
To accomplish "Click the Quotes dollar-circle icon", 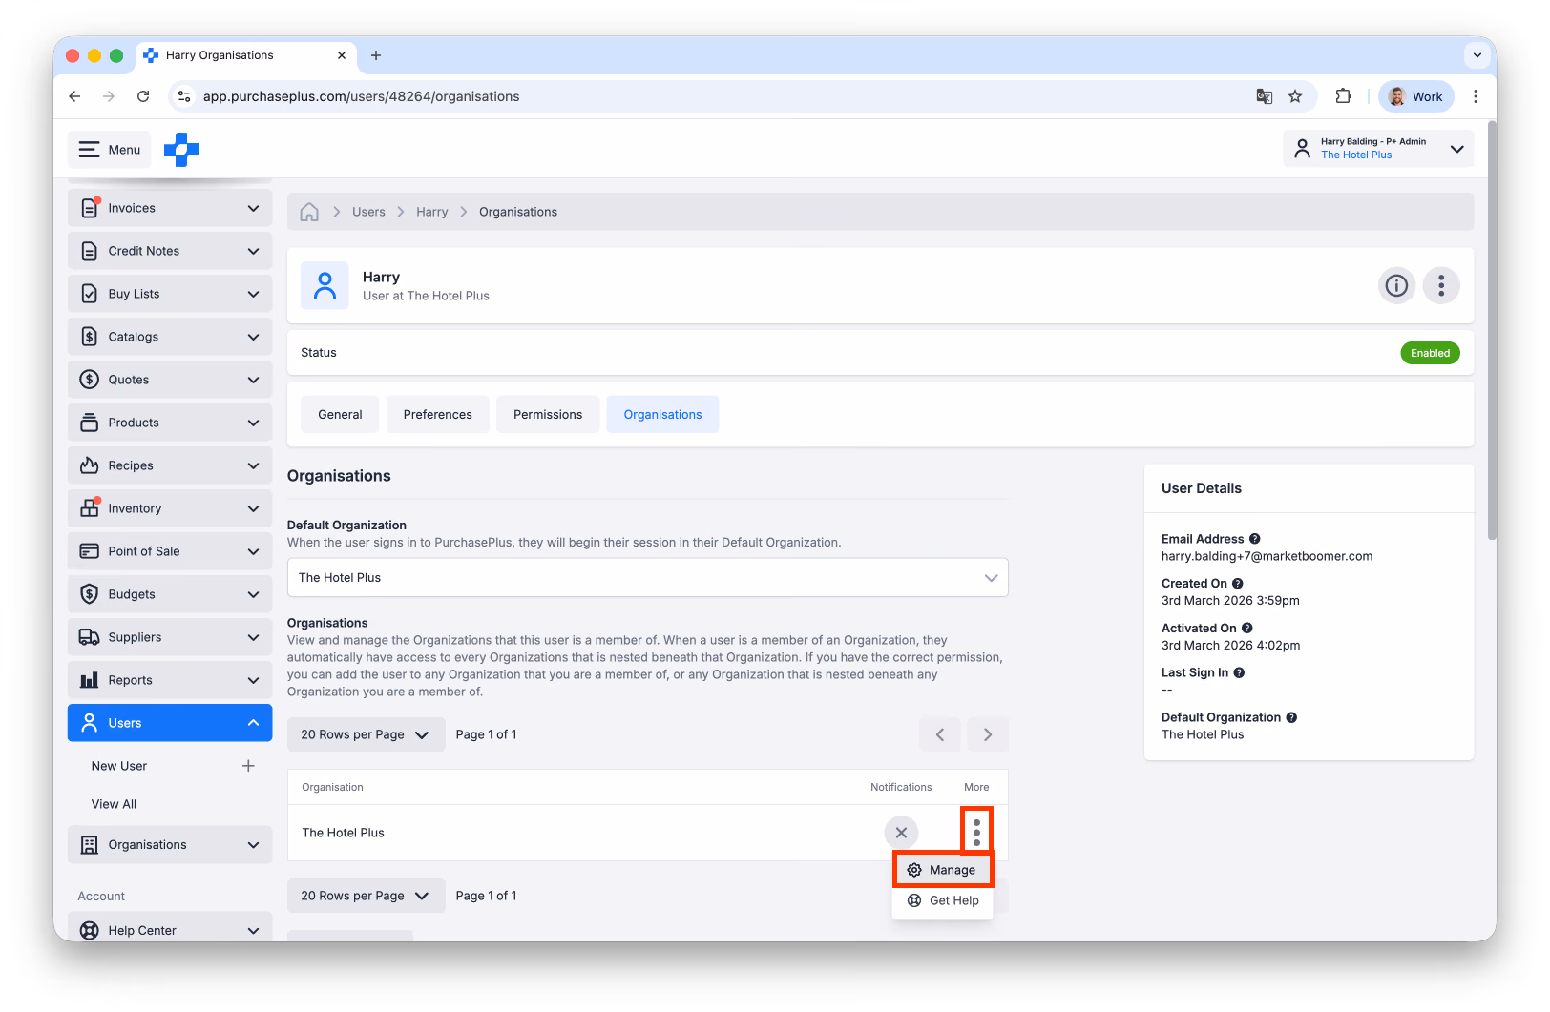I will point(90,380).
